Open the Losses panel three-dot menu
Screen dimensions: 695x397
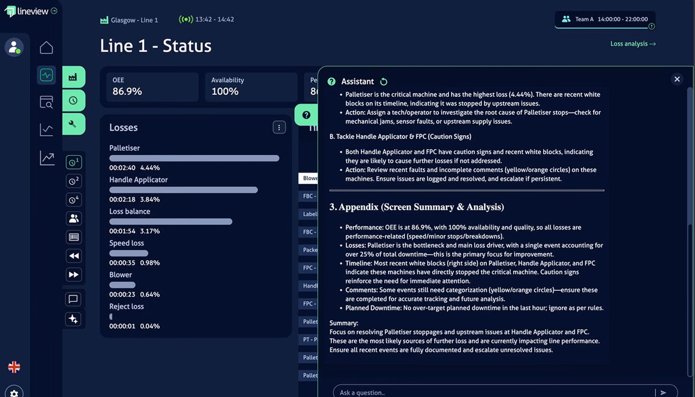point(279,127)
